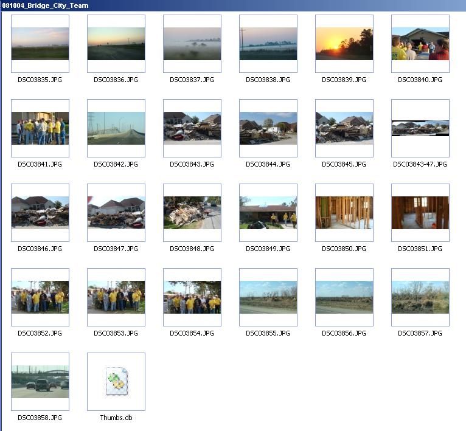Viewport: 466px width, 431px height.
Task: Click the DSC03840.JPG name label
Action: 420,80
